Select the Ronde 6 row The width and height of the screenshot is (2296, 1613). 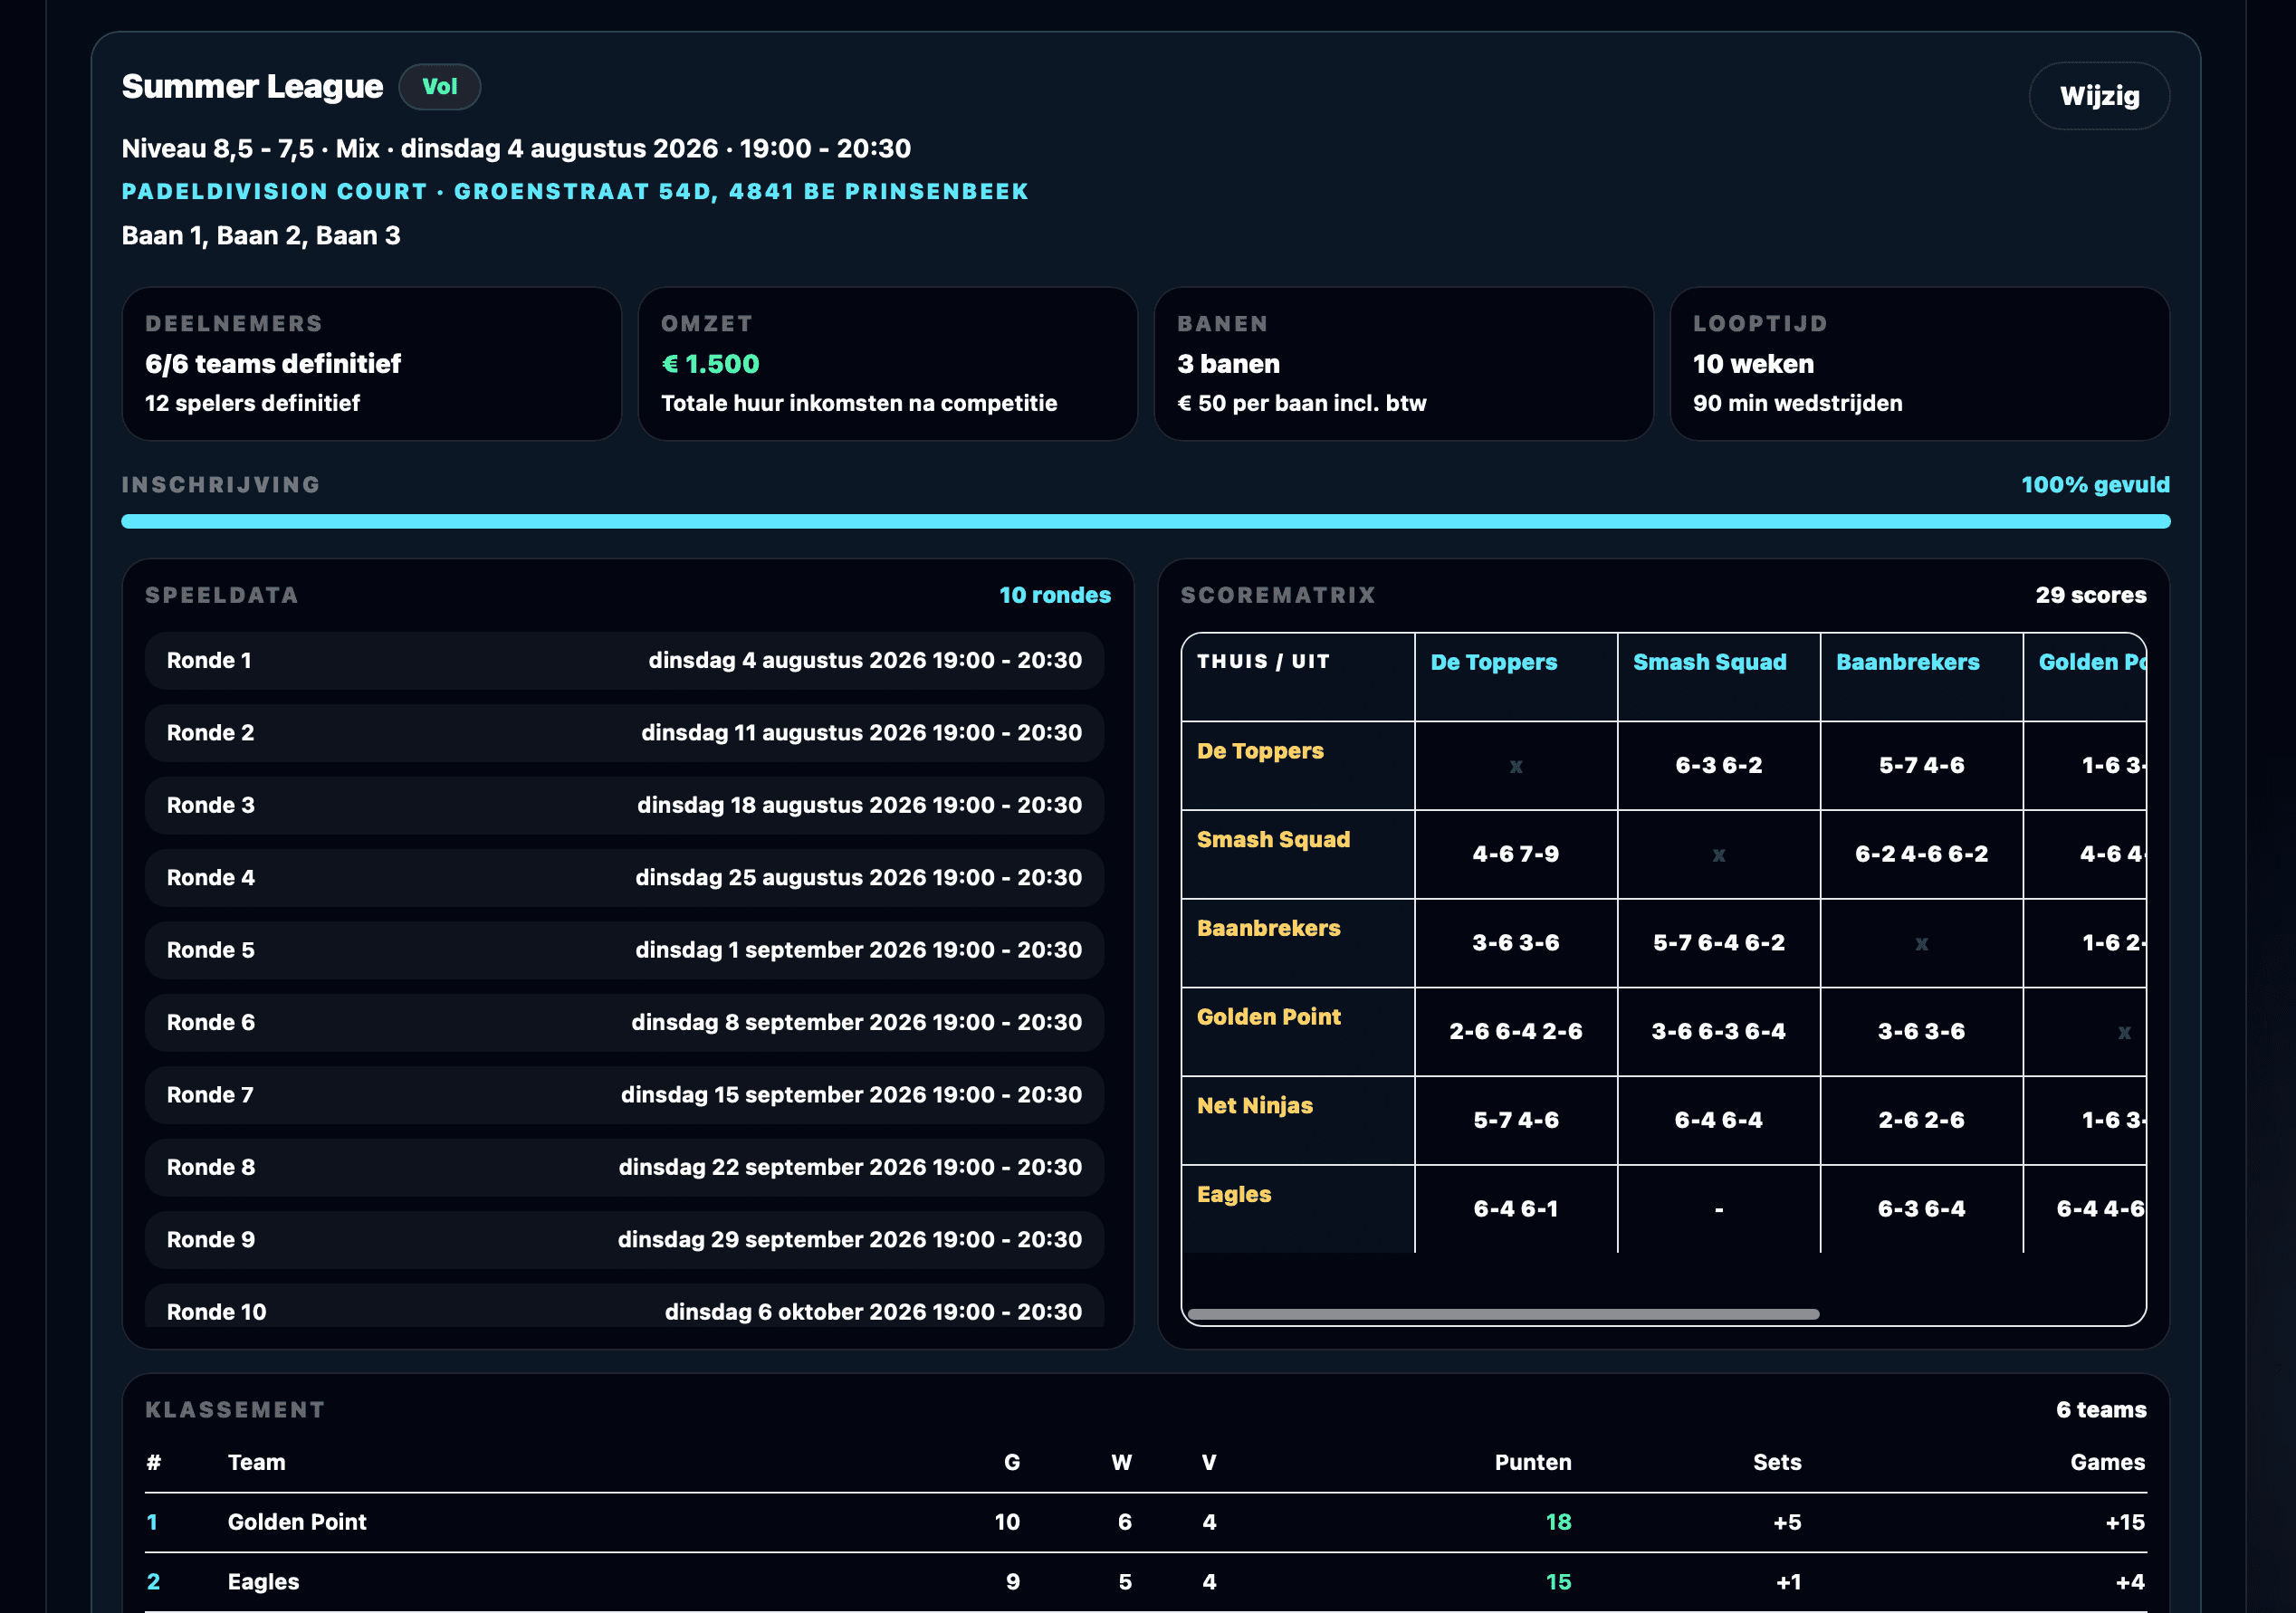click(624, 1022)
